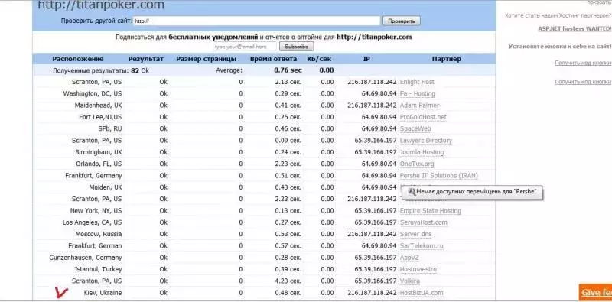Focus the site URL input field

(x=257, y=21)
